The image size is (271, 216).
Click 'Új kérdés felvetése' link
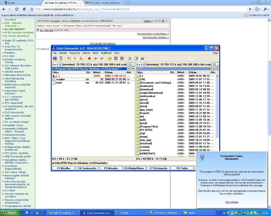pos(103,43)
